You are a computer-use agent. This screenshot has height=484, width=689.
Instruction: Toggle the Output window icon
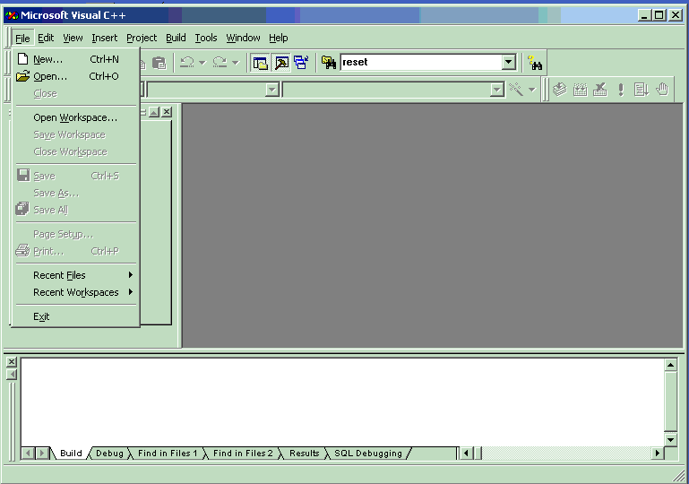[281, 63]
